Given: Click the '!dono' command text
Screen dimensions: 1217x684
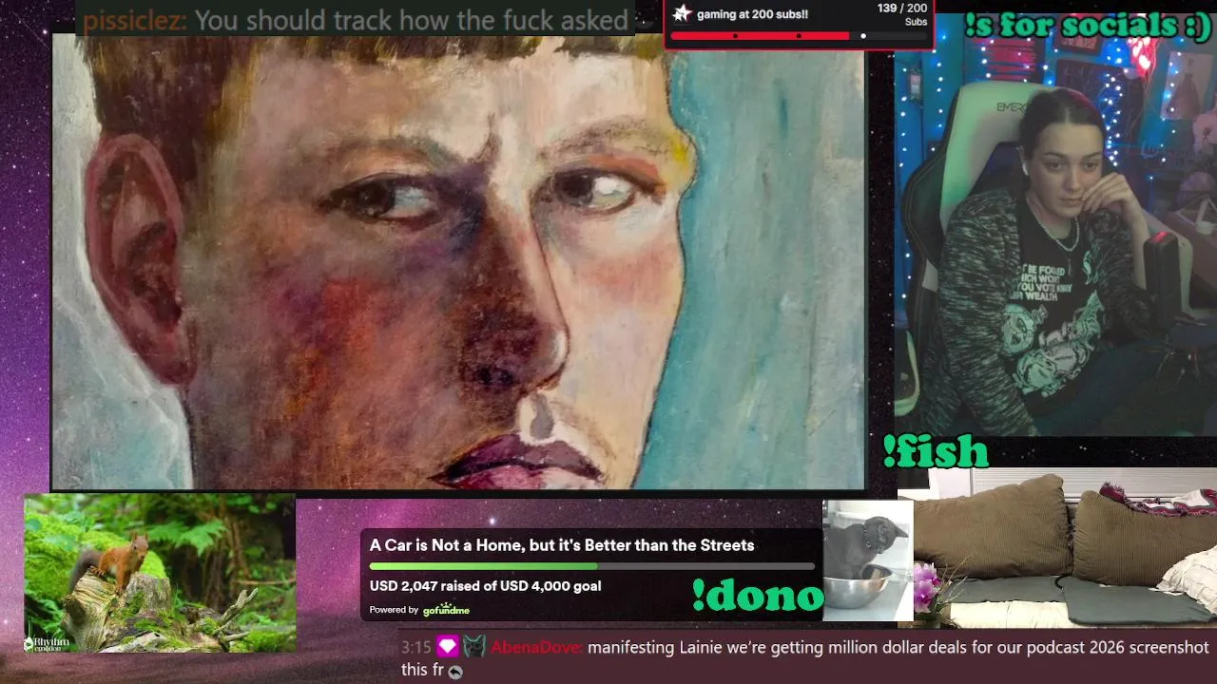Looking at the screenshot, I should coord(758,596).
